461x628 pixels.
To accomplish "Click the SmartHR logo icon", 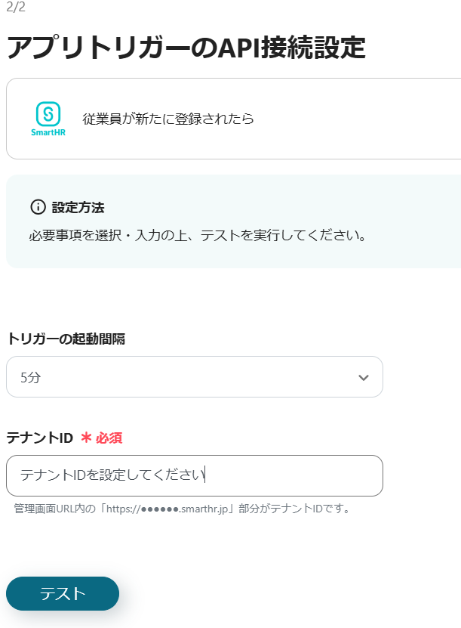I will 48,113.
